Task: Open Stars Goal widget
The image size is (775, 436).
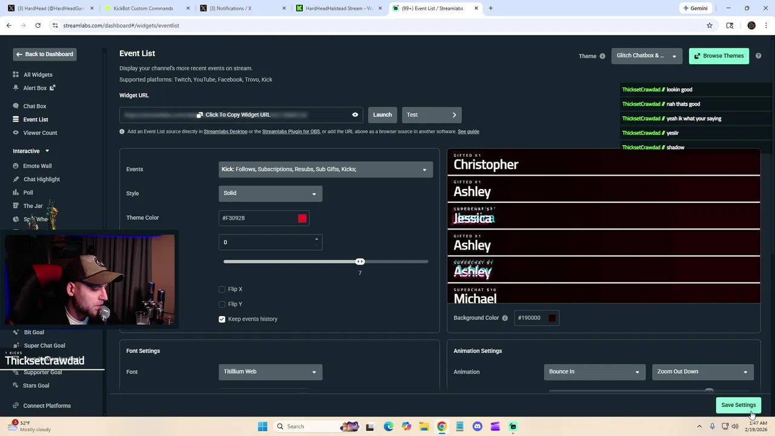Action: (36, 385)
